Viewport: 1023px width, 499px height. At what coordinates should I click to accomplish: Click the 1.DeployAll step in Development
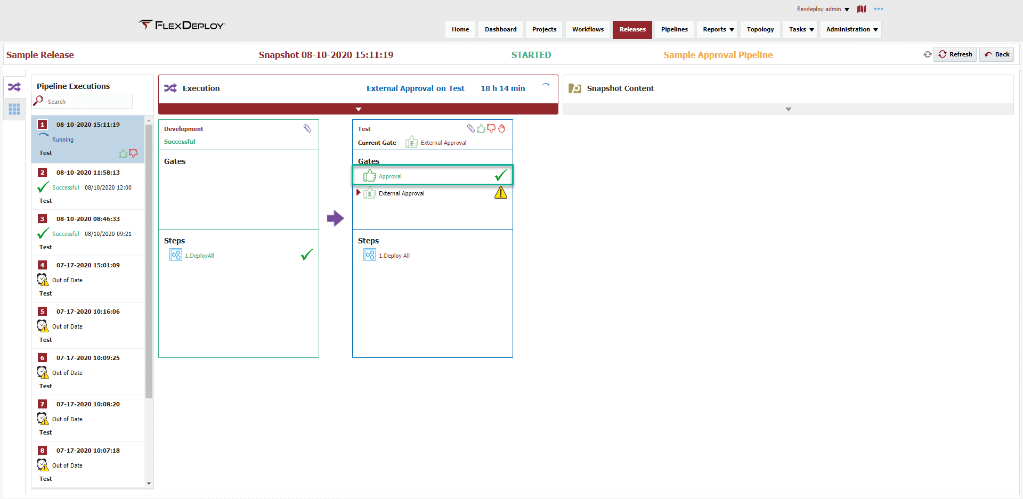199,256
